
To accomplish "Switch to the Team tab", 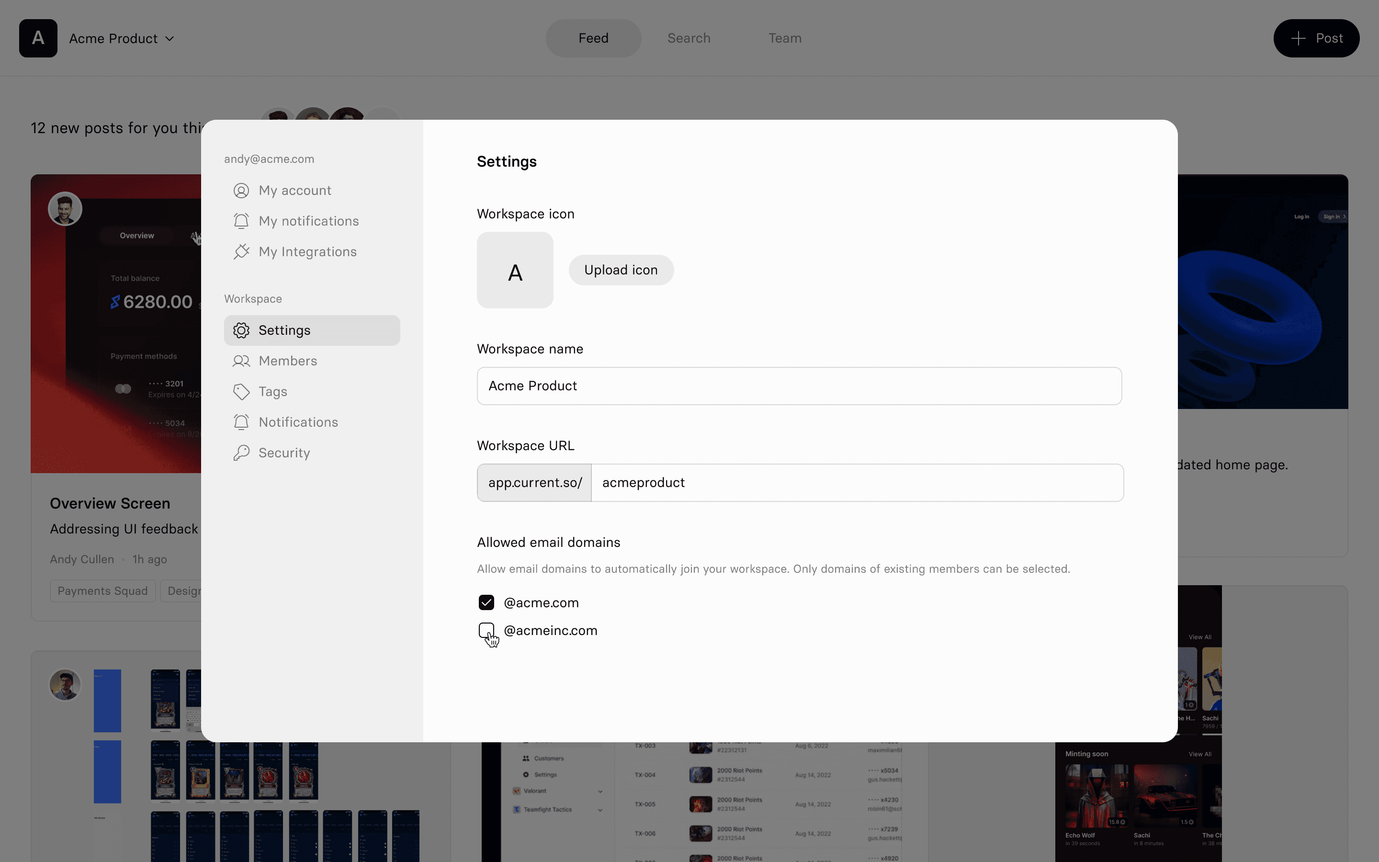I will click(785, 38).
